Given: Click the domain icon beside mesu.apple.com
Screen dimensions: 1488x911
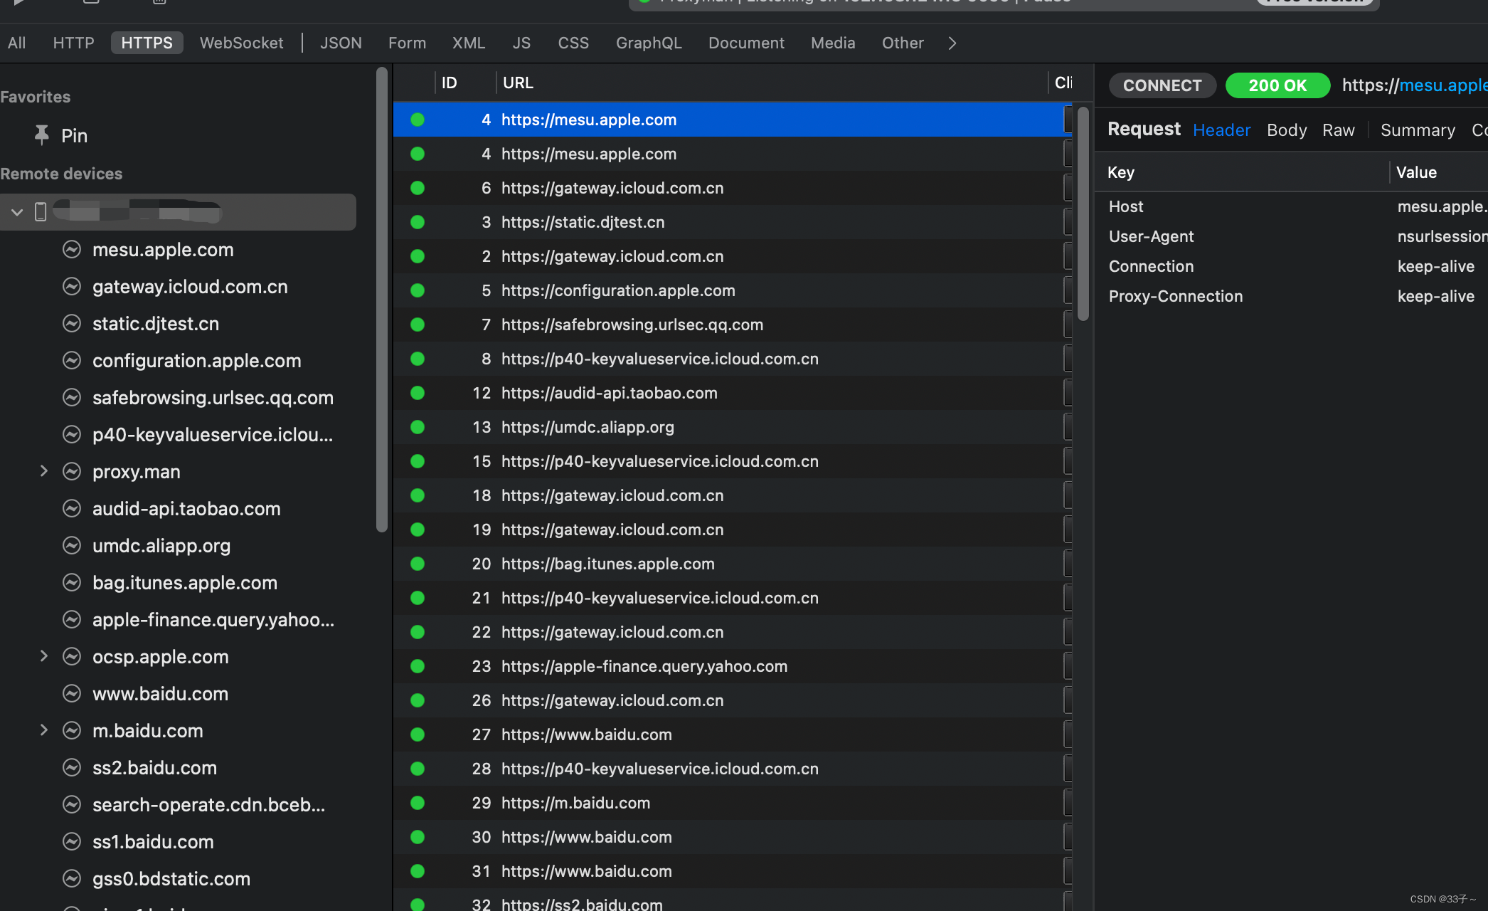Looking at the screenshot, I should click(72, 250).
